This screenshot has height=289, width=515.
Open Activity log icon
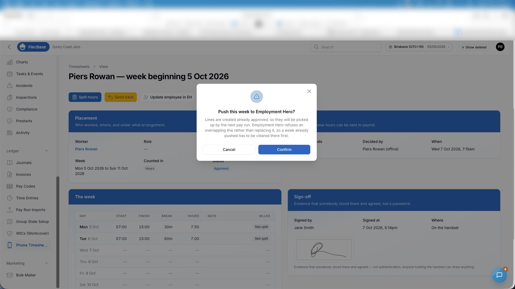10,133
